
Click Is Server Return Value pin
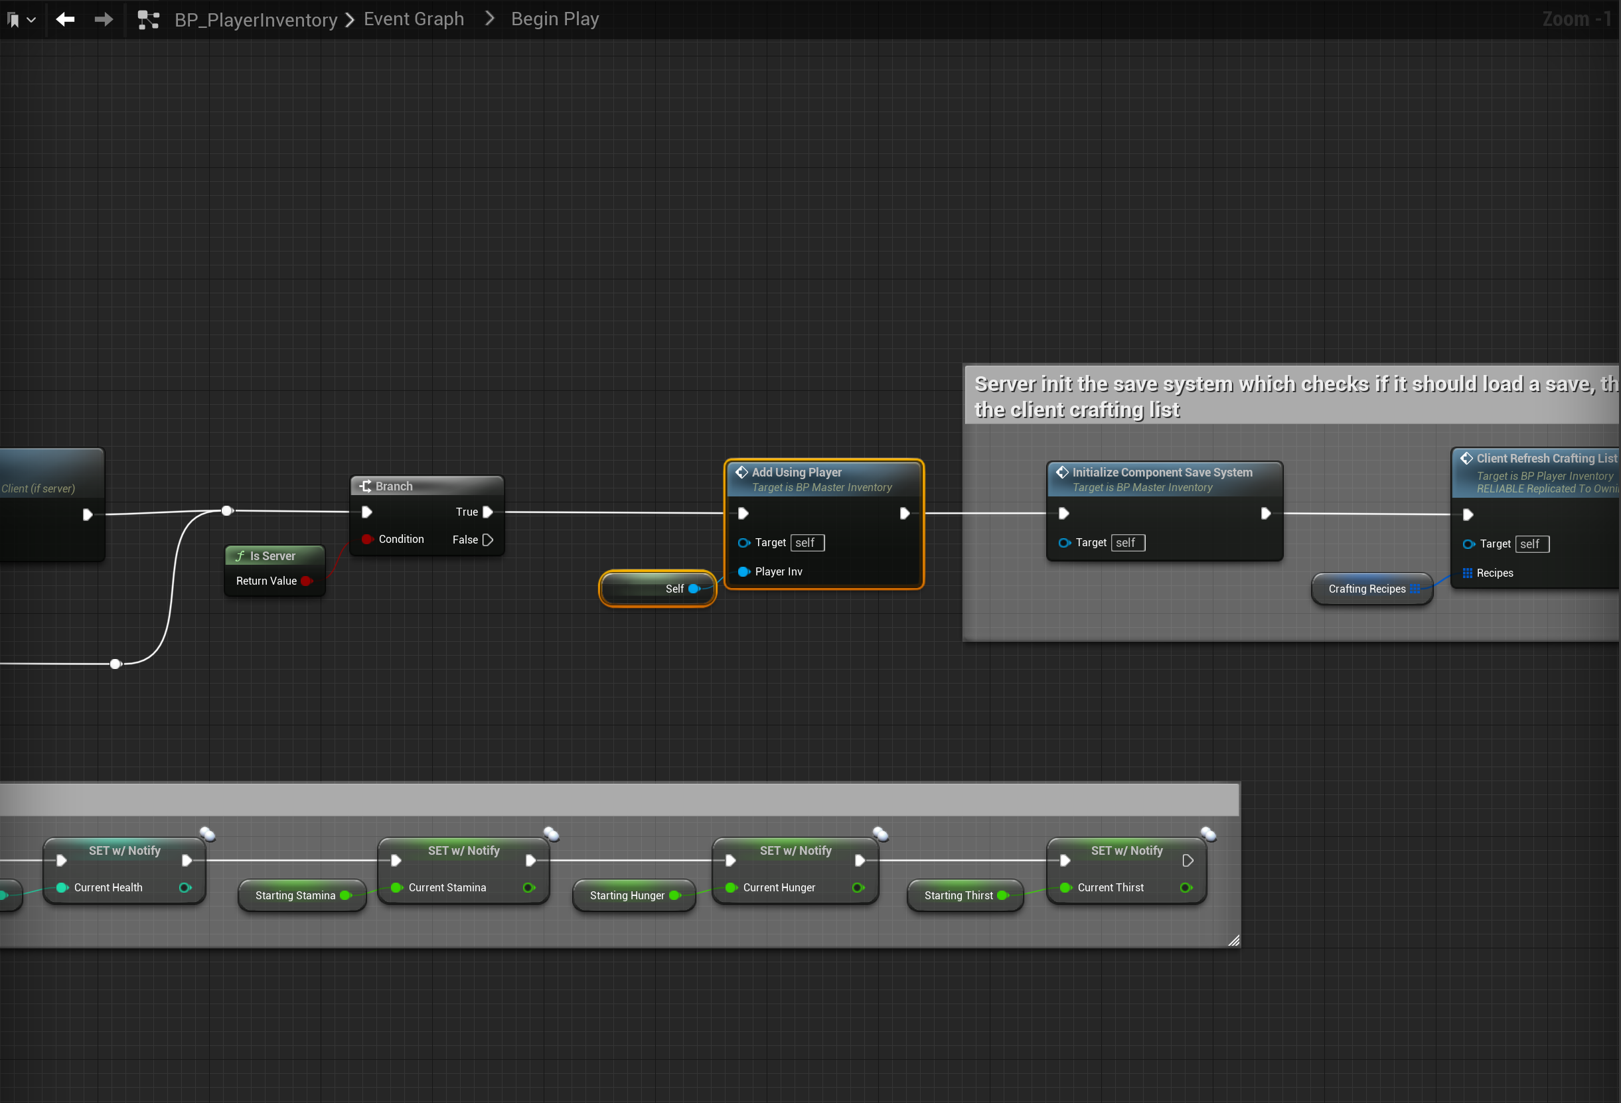pyautogui.click(x=306, y=581)
